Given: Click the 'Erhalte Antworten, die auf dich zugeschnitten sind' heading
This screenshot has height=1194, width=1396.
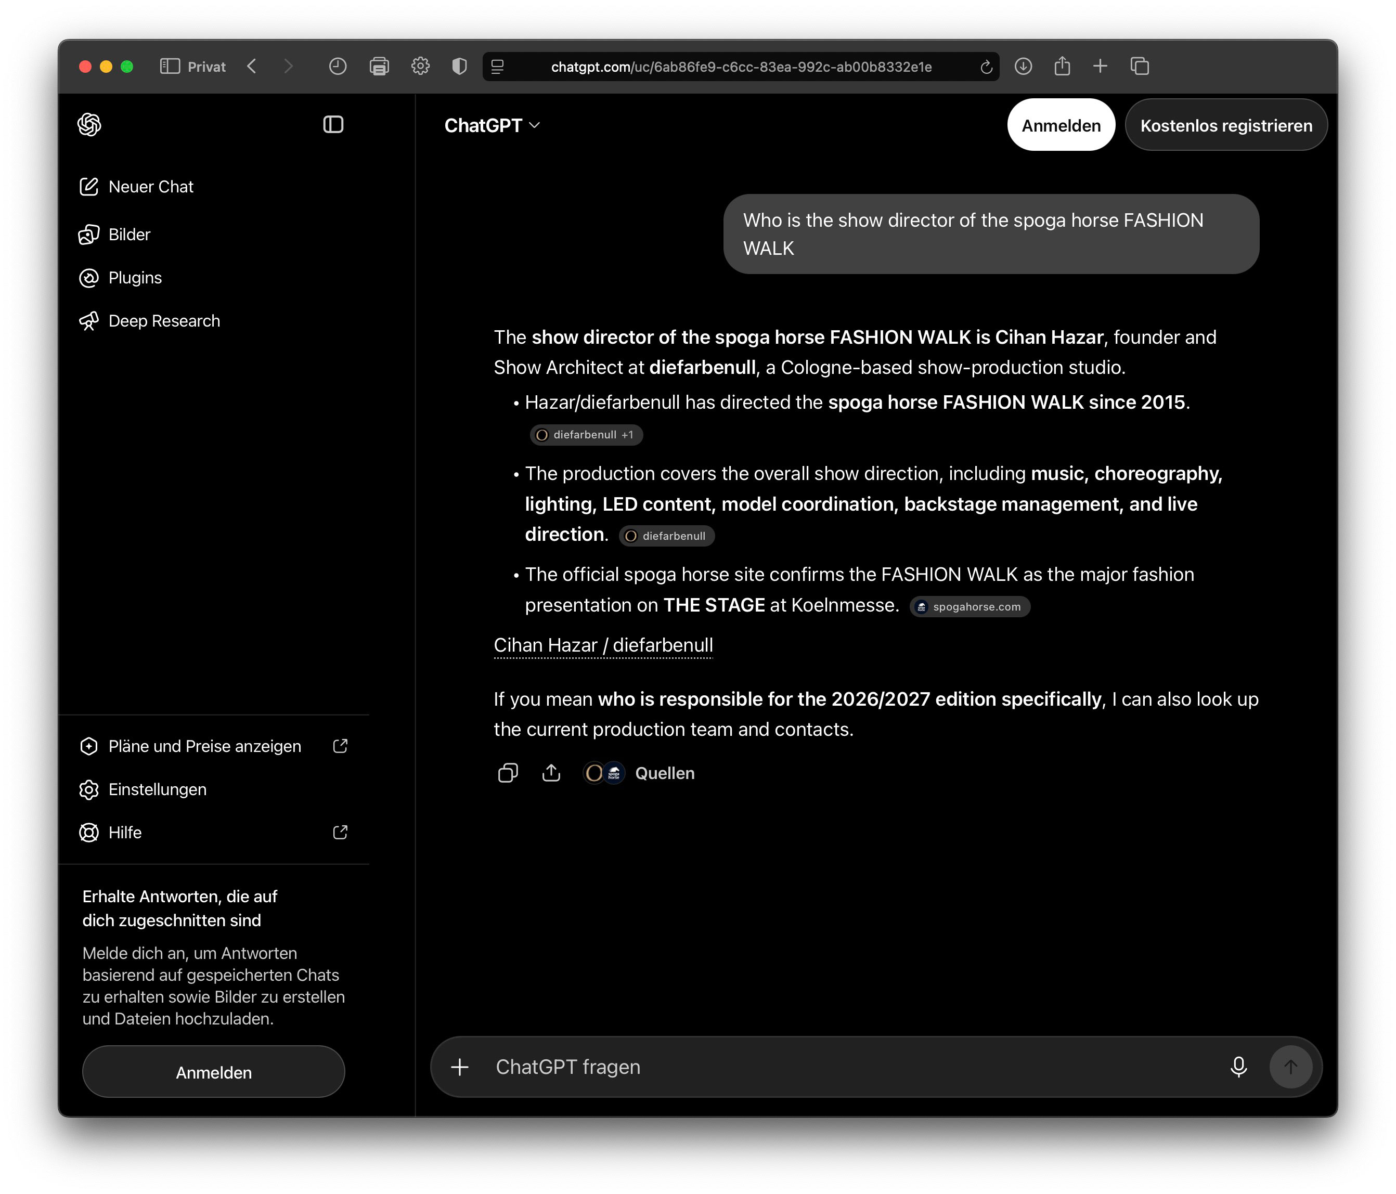Looking at the screenshot, I should point(180,909).
